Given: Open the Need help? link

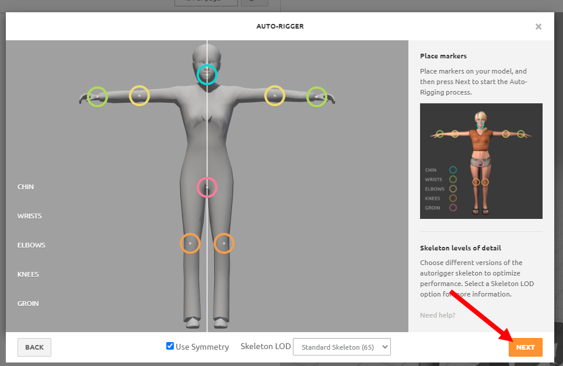Looking at the screenshot, I should [x=438, y=315].
